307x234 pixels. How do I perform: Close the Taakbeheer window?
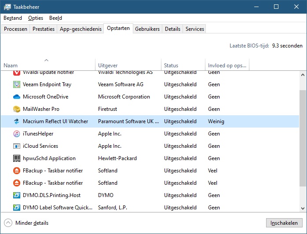296,7
